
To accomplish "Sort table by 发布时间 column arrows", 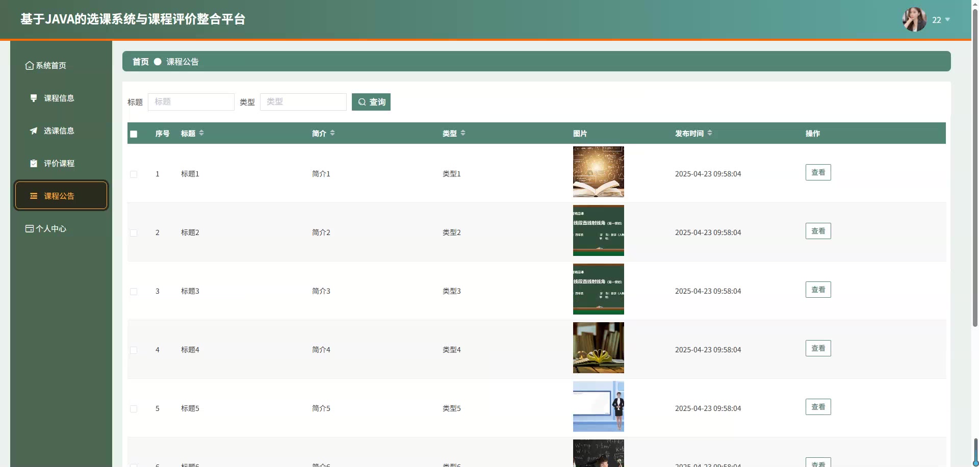I will [710, 133].
